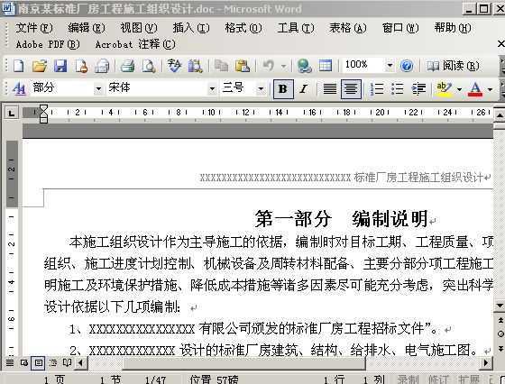Click the Increase Indent icon
Viewport: 505px width, 384px height.
click(418, 88)
